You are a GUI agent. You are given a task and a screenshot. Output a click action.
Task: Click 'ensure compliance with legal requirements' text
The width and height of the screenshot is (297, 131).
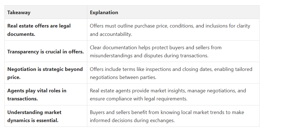(138, 99)
